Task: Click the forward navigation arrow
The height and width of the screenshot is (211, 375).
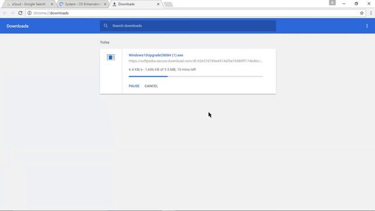Action: point(12,13)
